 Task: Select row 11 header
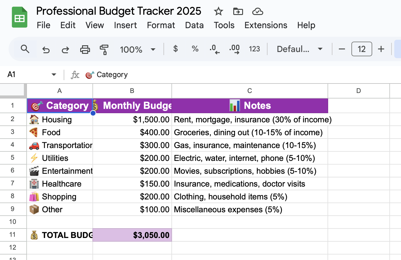[13, 235]
